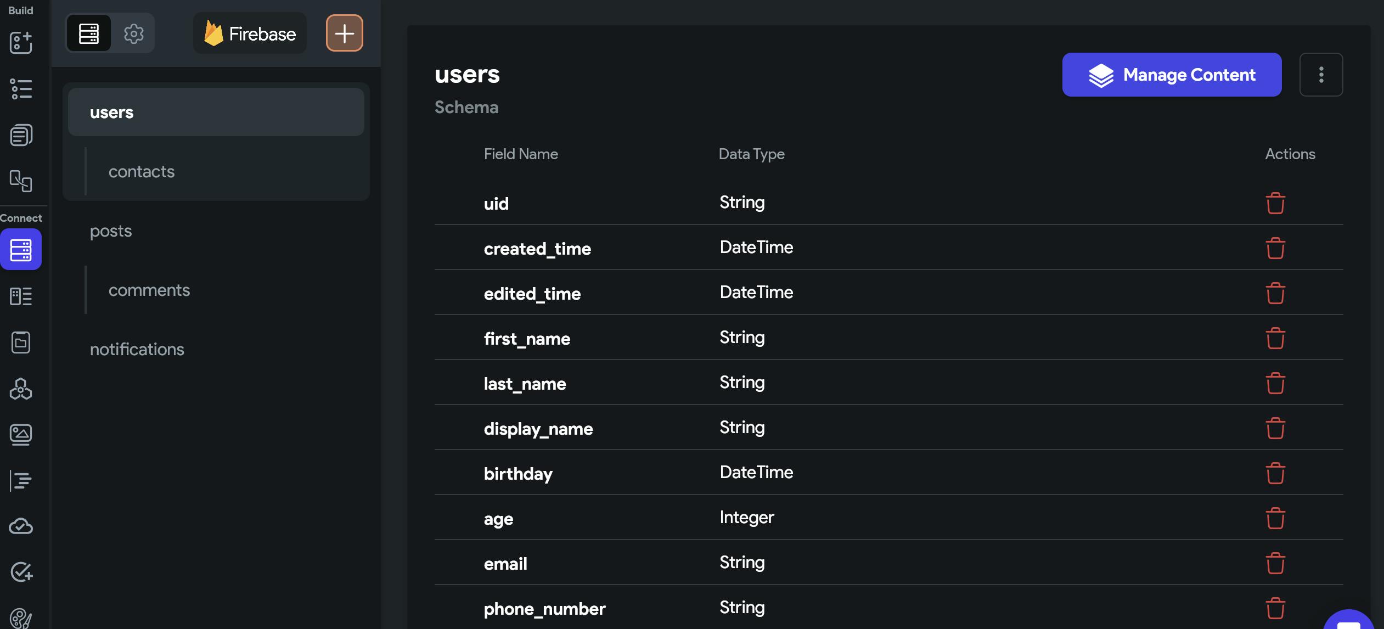The height and width of the screenshot is (629, 1384).
Task: Click the Firebase button
Action: click(x=250, y=33)
